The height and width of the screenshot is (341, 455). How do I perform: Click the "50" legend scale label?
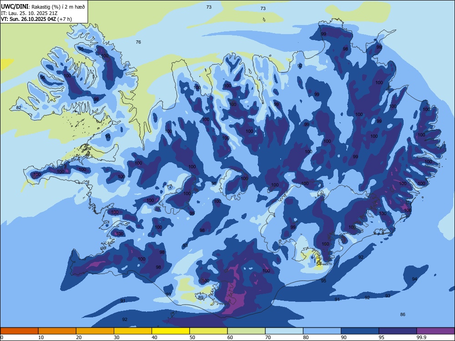192,337
